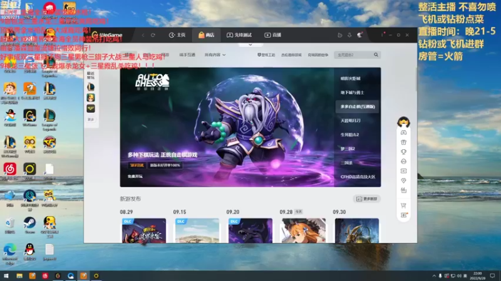Expand the system tray hidden icons chevron
Viewport: 501px width, 281px height.
[434, 276]
